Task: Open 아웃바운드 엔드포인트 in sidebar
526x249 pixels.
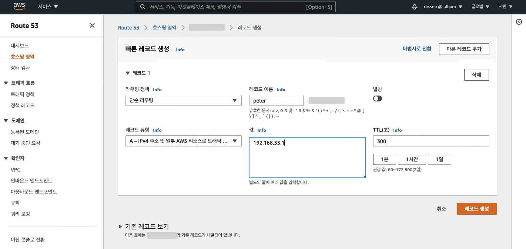Action: (34, 192)
